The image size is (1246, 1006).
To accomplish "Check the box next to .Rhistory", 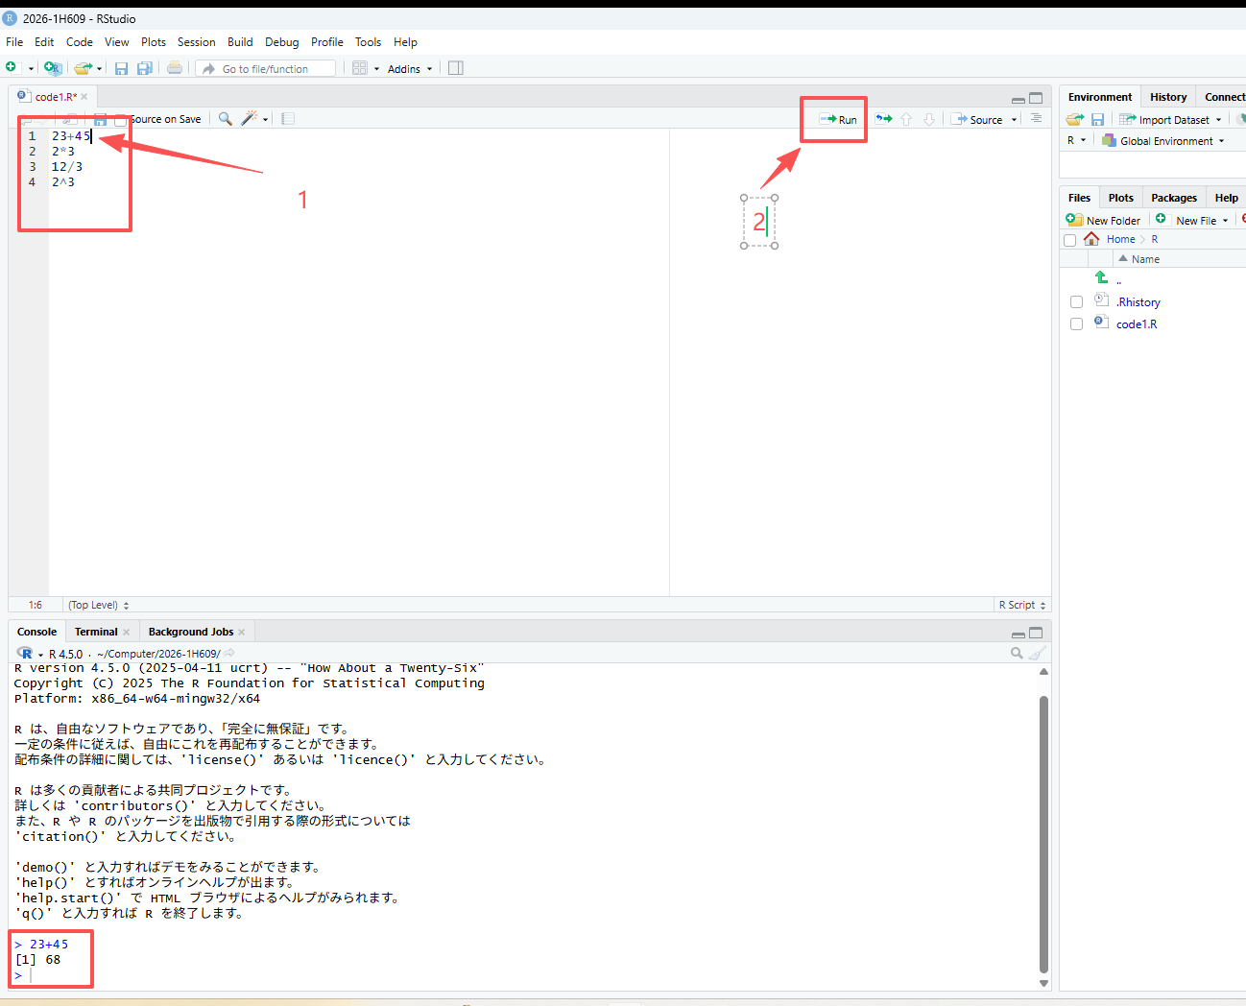I will (1076, 302).
